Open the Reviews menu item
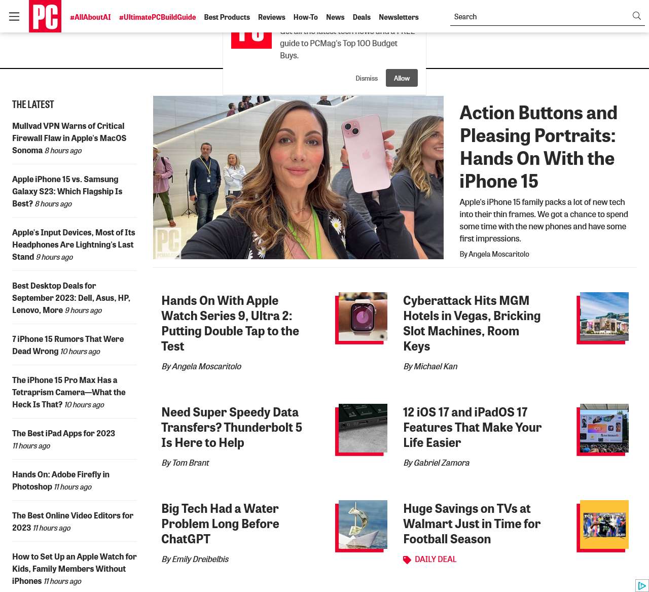649x592 pixels. point(272,17)
